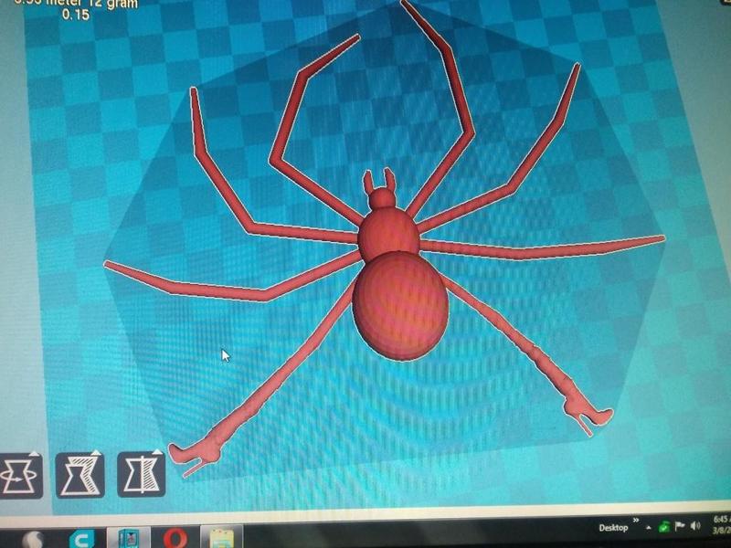
Task: Open the gray round taskbar icon
Action: coord(34,541)
